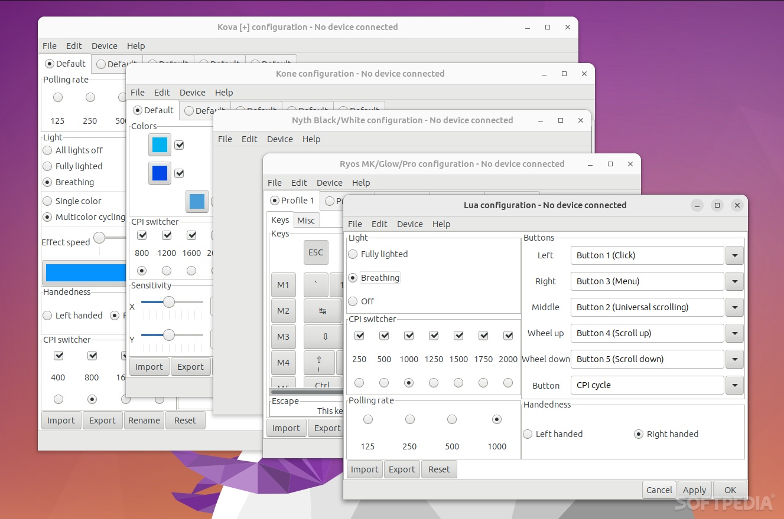Choose Single color in Kova Light section
Screen dimensions: 784x519
tap(72, 201)
